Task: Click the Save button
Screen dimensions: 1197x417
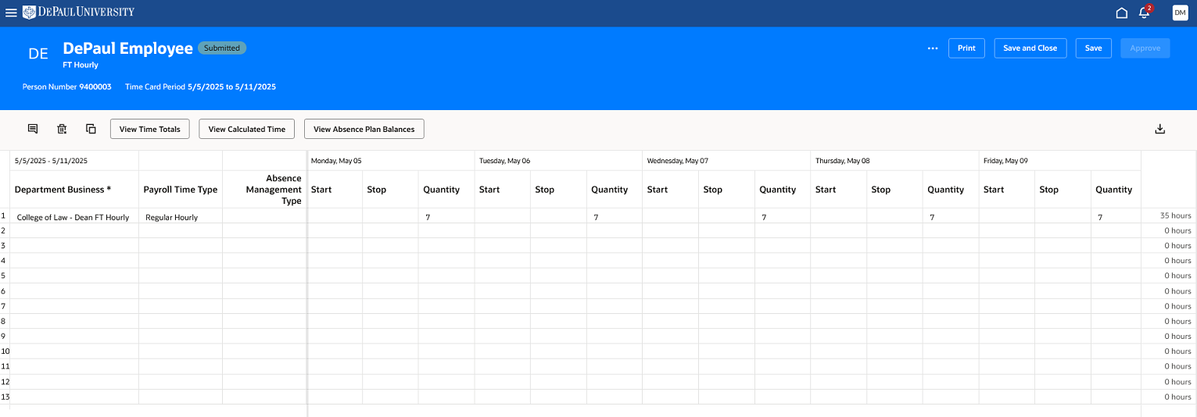Action: 1094,48
